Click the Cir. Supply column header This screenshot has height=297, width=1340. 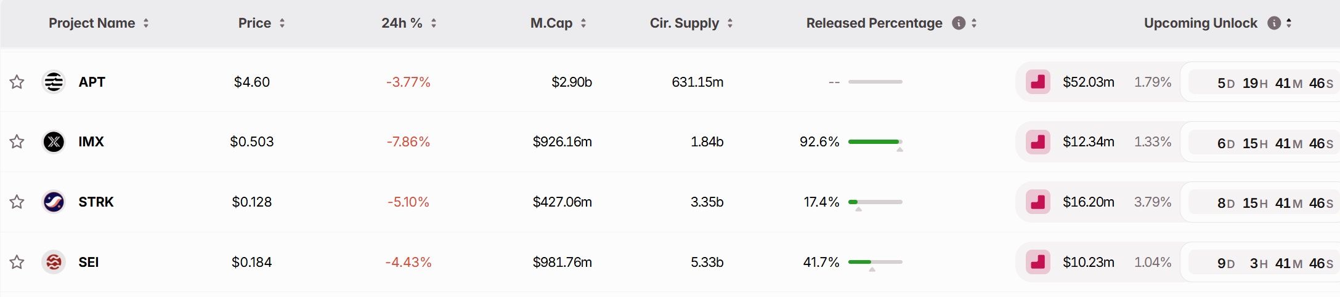click(684, 23)
